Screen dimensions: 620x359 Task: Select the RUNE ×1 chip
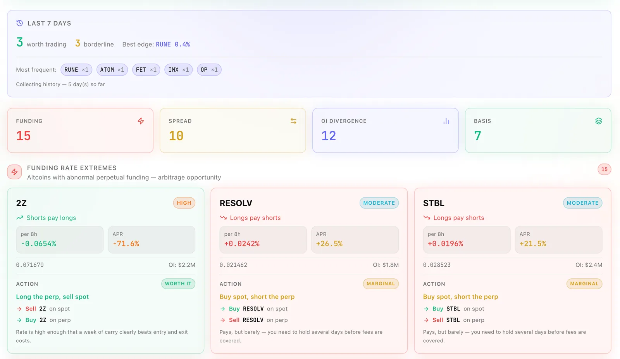tap(76, 70)
